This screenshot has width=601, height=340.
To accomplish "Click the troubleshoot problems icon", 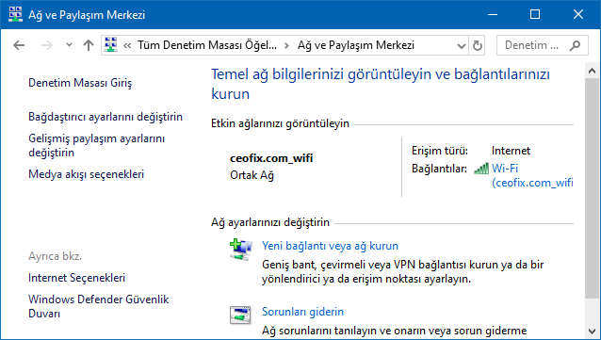I will (240, 316).
